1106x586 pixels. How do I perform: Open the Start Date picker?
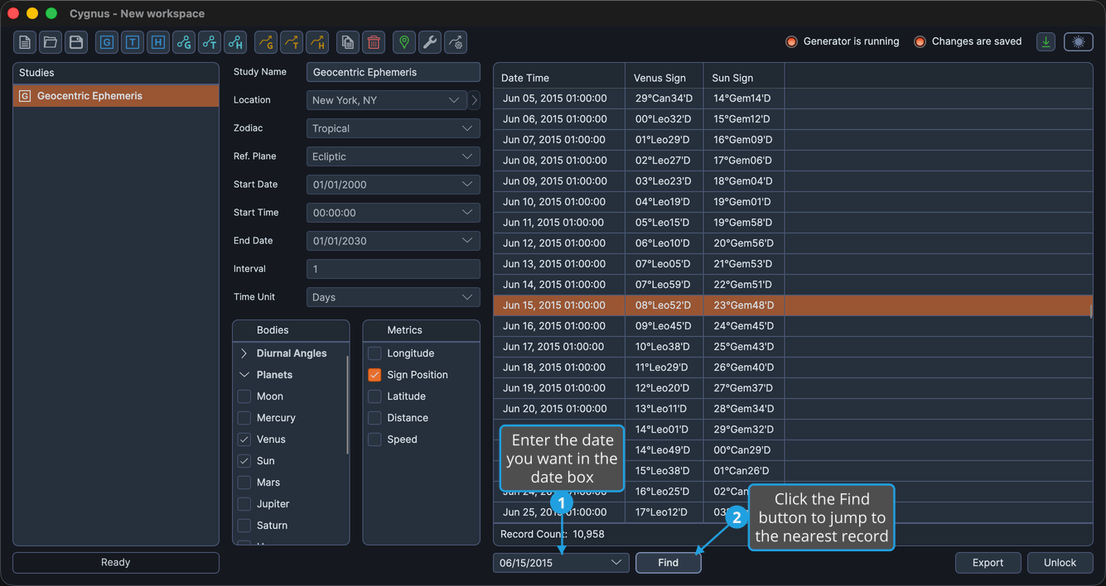pyautogui.click(x=394, y=185)
